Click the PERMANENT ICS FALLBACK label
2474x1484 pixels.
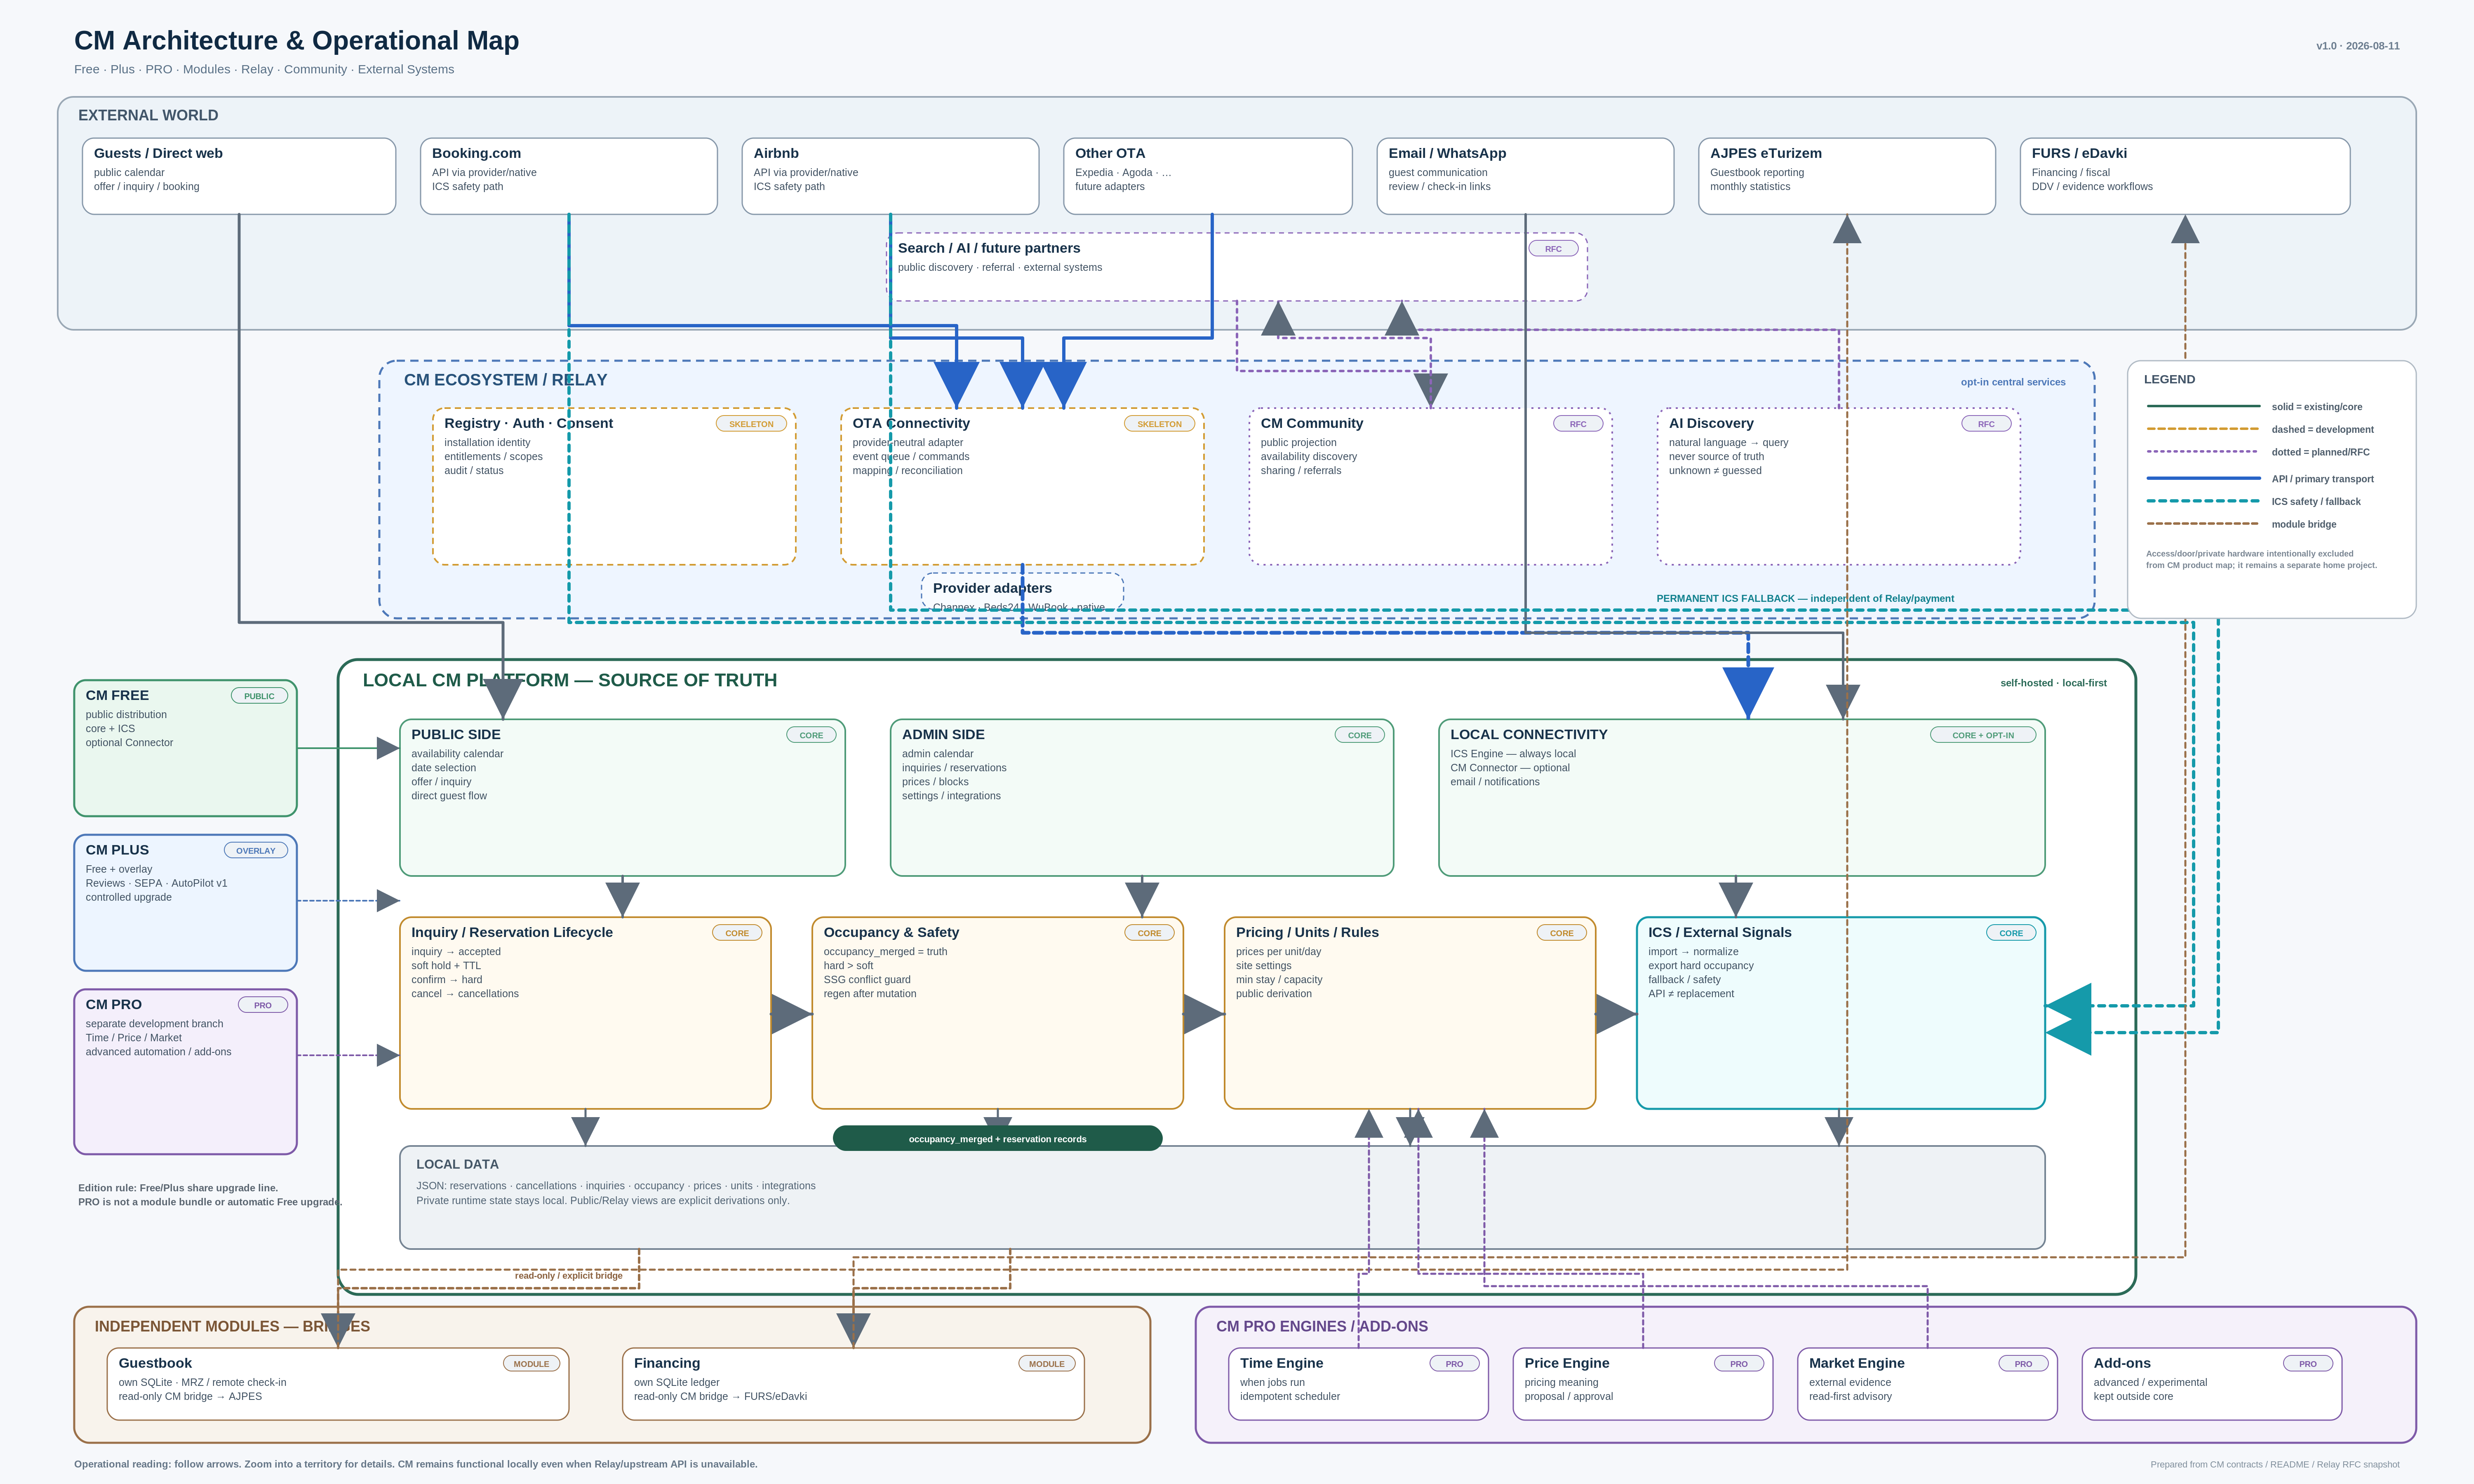pos(1805,598)
